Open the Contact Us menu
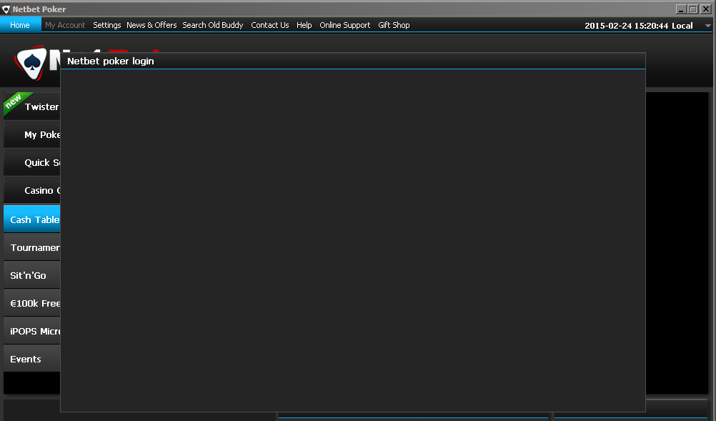This screenshot has height=421, width=716. coord(270,25)
